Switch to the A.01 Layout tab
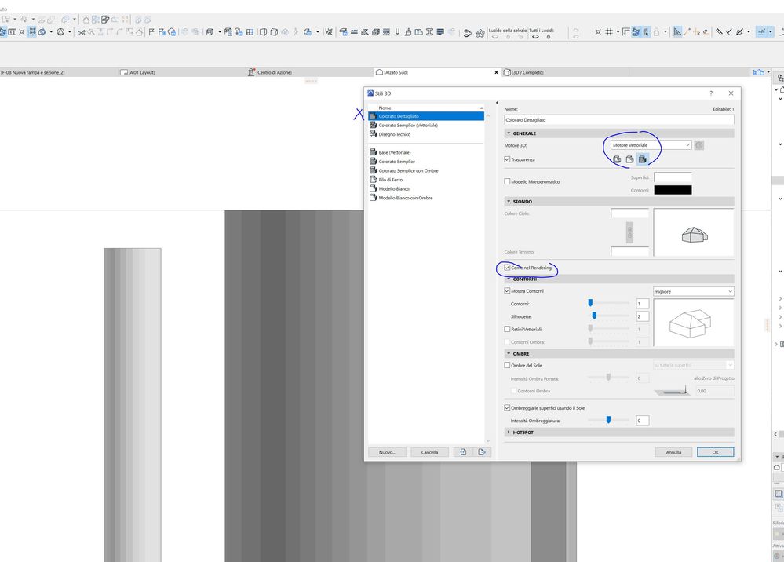The image size is (784, 562). pos(141,72)
